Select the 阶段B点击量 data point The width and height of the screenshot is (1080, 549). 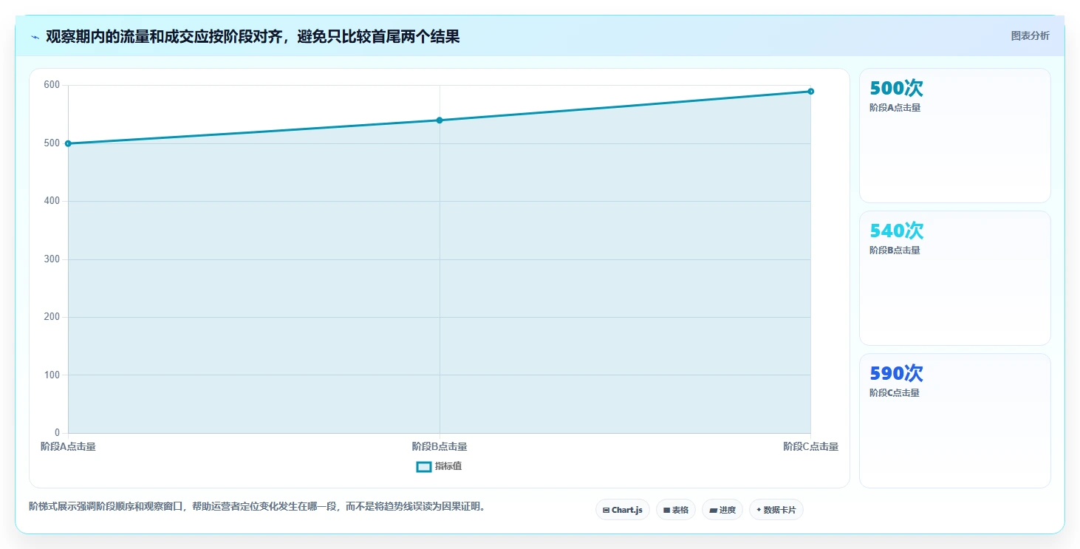coord(440,120)
